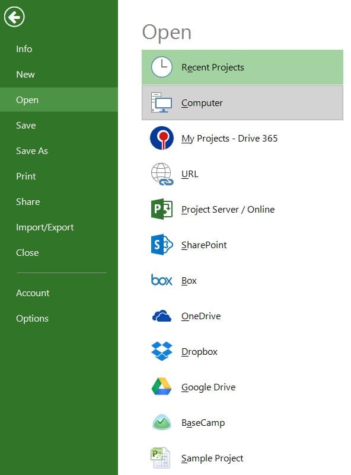Click the OneDrive cloud icon

point(161,316)
